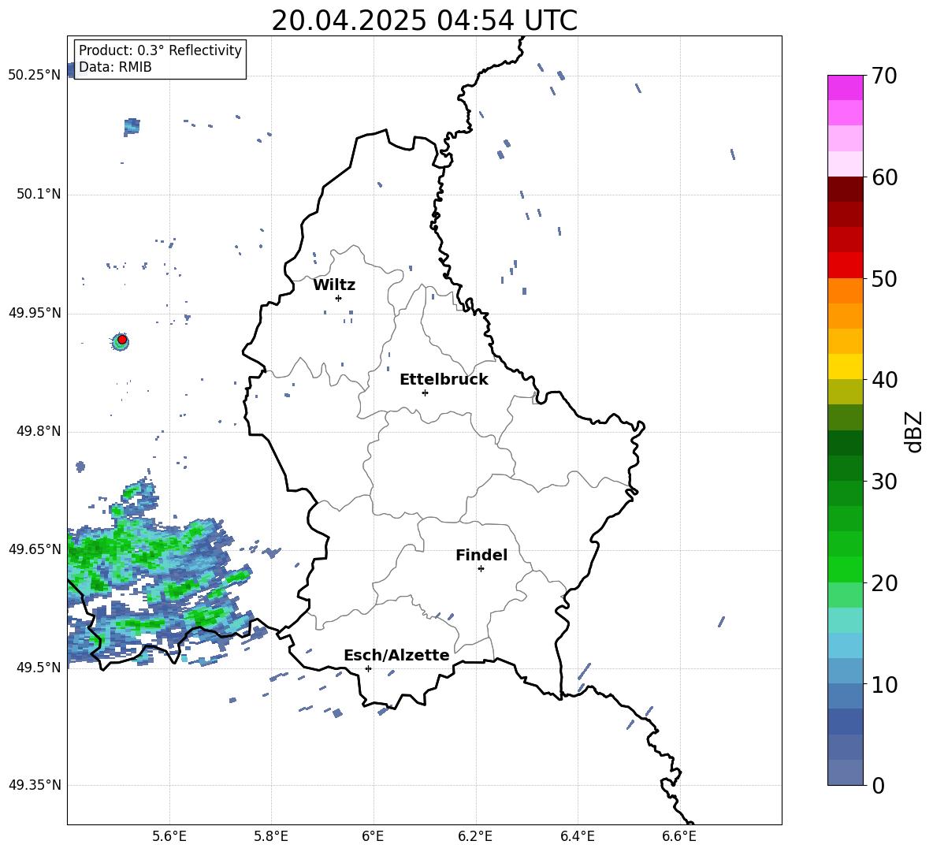This screenshot has height=852, width=933.
Task: Click the red radar site marker
Action: (122, 340)
